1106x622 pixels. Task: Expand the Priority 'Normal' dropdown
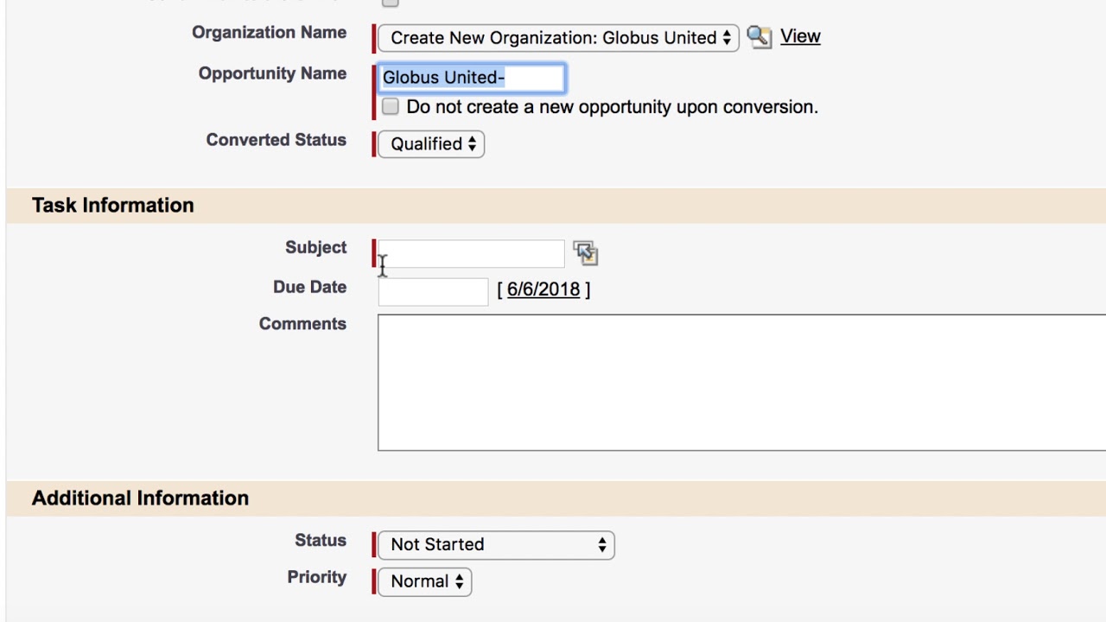(x=425, y=582)
